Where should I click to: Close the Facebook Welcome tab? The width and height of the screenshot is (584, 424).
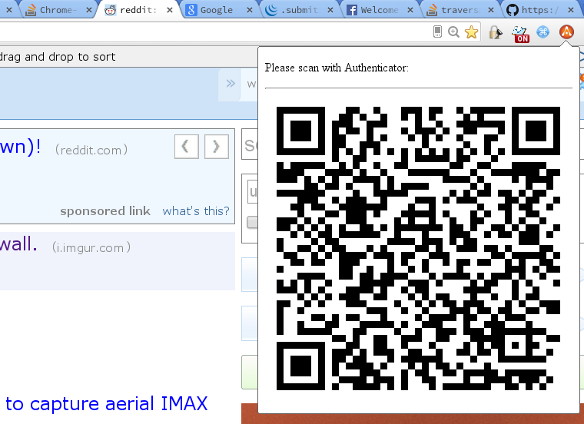click(410, 10)
